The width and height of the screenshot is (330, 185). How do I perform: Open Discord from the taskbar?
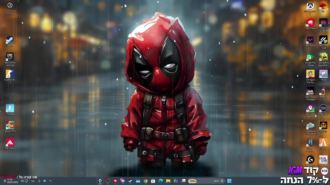(123, 181)
